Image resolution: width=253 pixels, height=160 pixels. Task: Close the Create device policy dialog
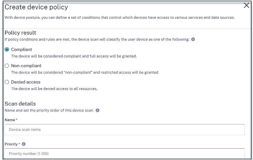[246, 5]
